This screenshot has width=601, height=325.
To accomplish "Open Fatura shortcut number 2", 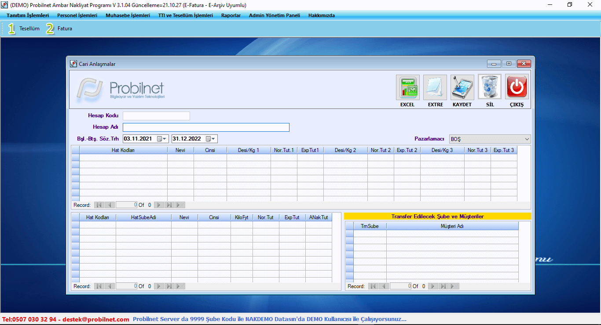I will [59, 29].
